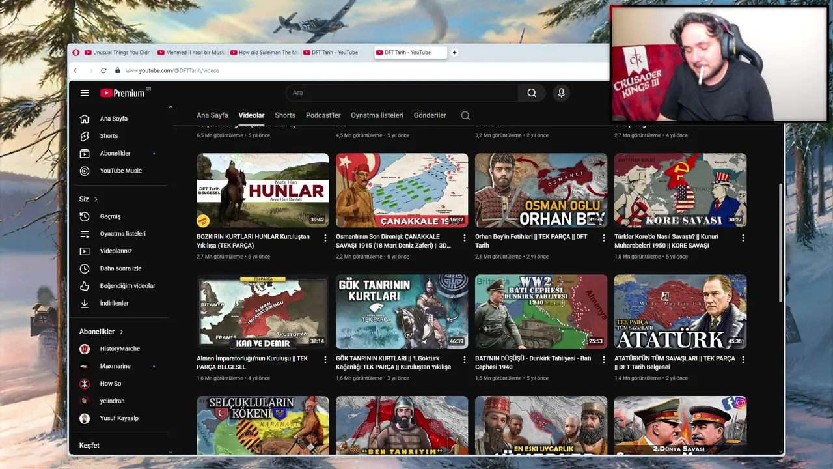Select the Videolar channel tab
The height and width of the screenshot is (469, 833).
[251, 115]
